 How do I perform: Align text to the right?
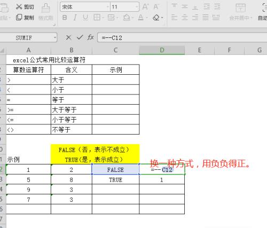click(x=195, y=18)
